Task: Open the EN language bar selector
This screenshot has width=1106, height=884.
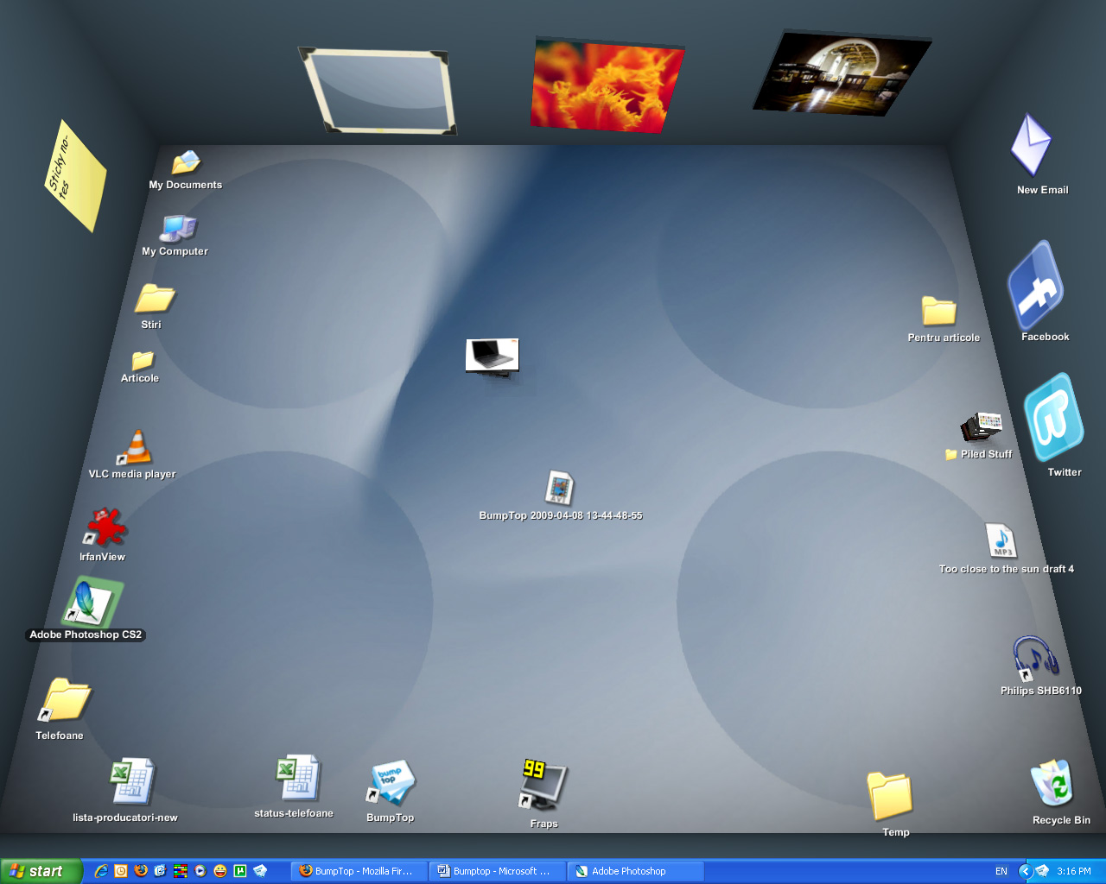Action: (1001, 870)
